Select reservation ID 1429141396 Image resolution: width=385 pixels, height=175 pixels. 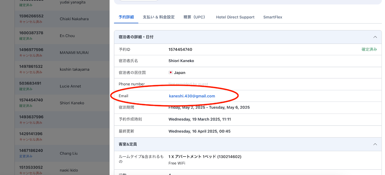31,134
